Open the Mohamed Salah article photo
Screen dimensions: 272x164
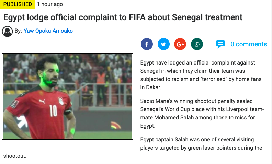68,96
